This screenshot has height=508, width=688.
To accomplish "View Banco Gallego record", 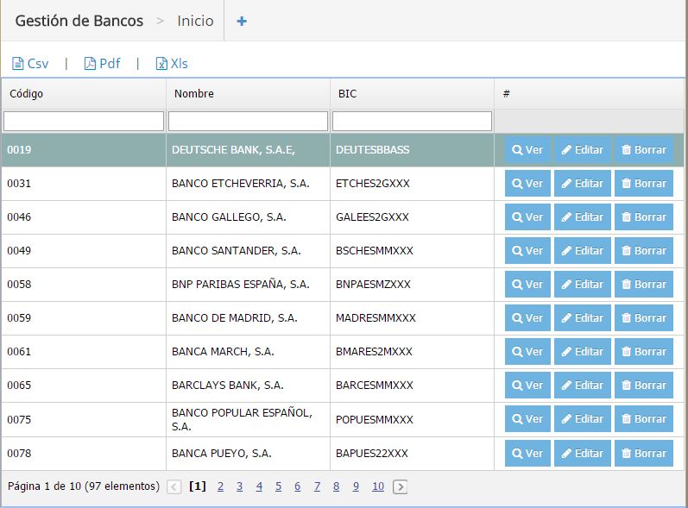I will (527, 217).
